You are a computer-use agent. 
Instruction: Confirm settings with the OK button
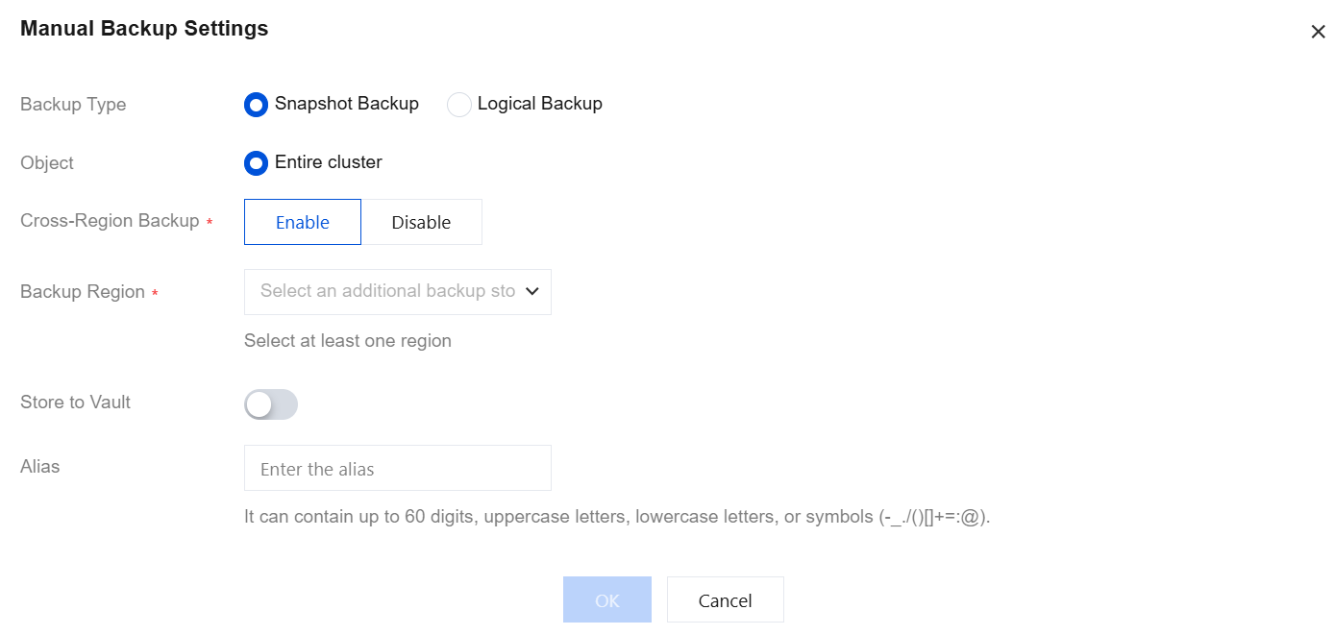[607, 599]
